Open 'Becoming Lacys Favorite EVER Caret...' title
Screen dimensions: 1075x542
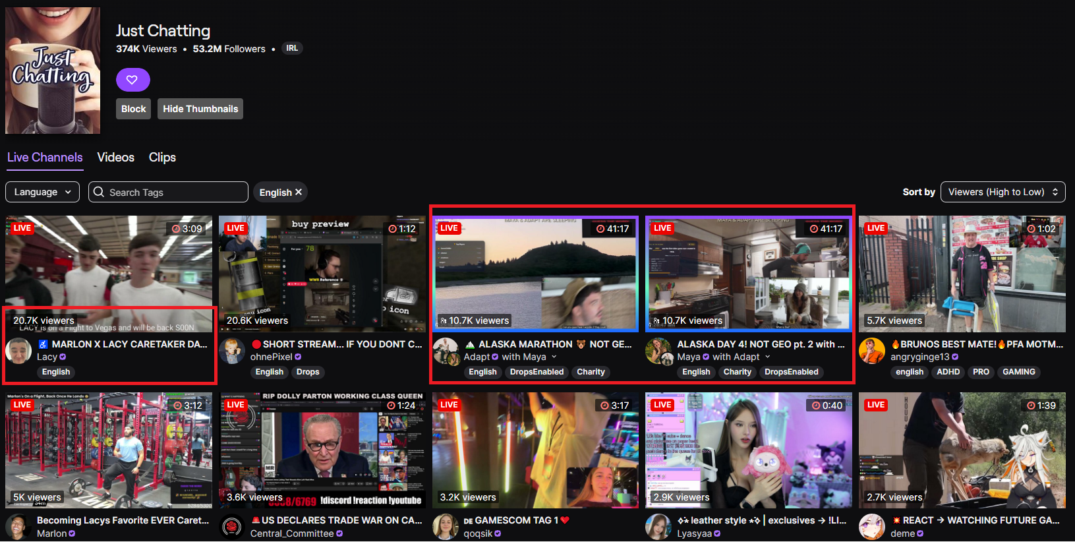point(123,520)
